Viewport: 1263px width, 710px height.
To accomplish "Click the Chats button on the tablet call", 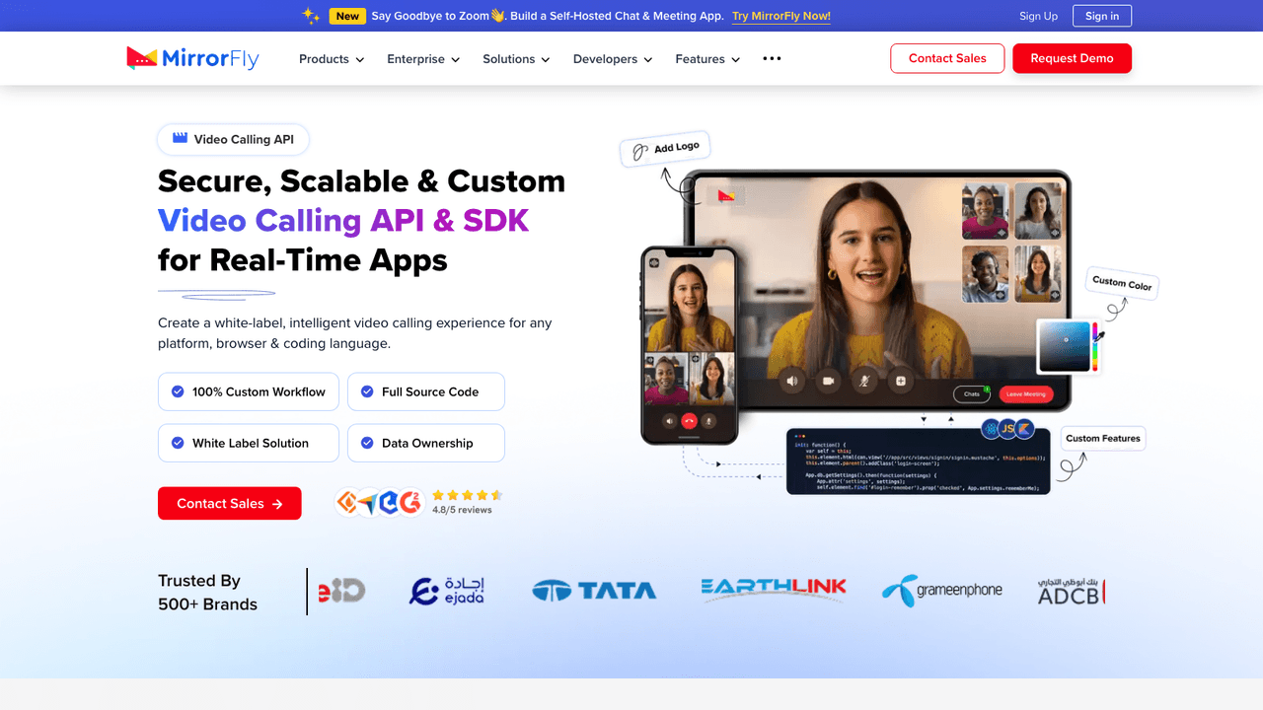I will coord(972,394).
